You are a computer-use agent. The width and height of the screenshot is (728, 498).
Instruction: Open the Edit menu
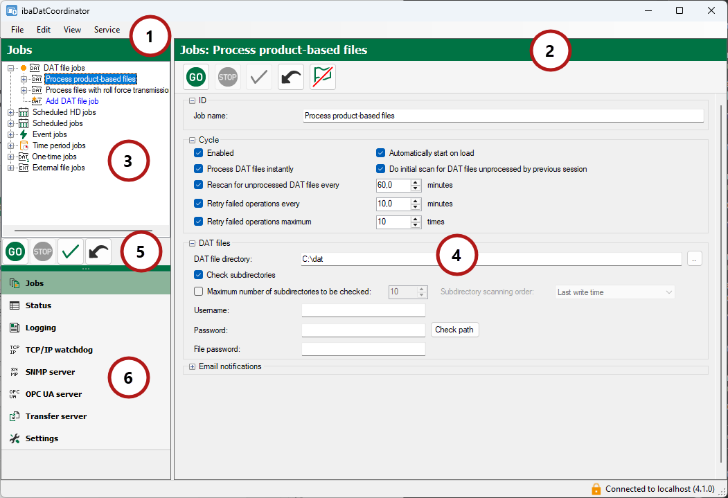coord(44,29)
